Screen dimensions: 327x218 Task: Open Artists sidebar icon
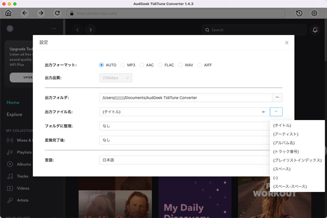10,200
